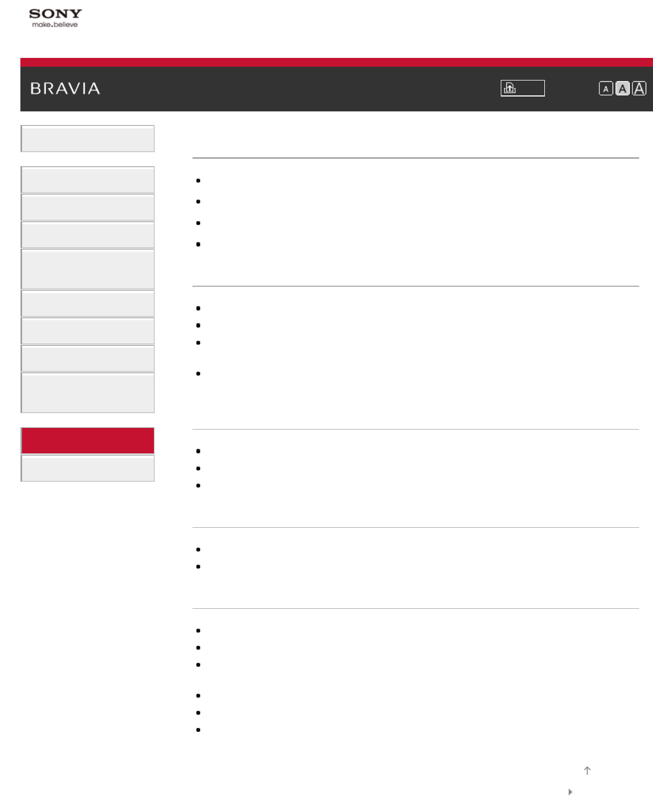
Task: Click the first bullet in the second content section
Action: point(198,308)
